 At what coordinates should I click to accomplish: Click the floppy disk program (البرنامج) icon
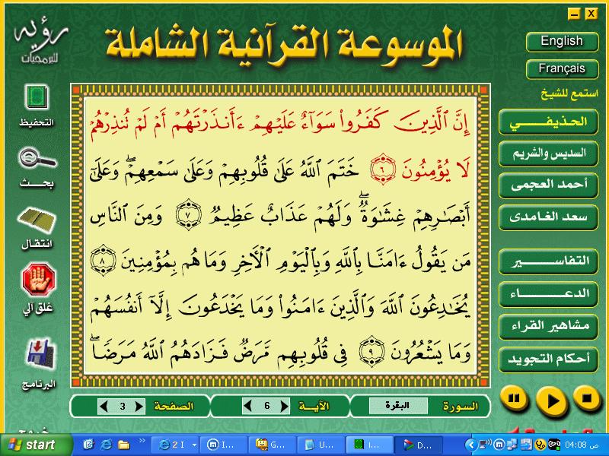point(40,354)
